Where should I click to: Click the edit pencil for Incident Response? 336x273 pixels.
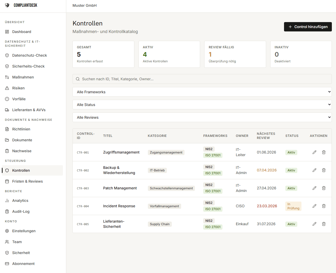(x=314, y=206)
